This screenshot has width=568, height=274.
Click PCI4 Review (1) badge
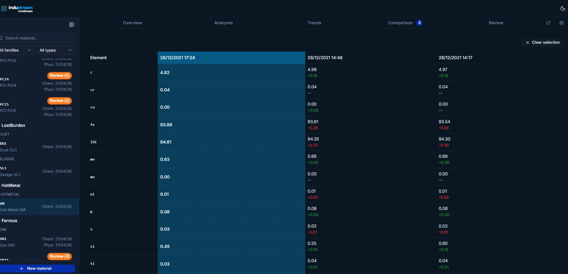60,76
